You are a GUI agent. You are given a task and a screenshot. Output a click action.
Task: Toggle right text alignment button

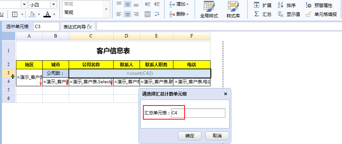coord(136,14)
